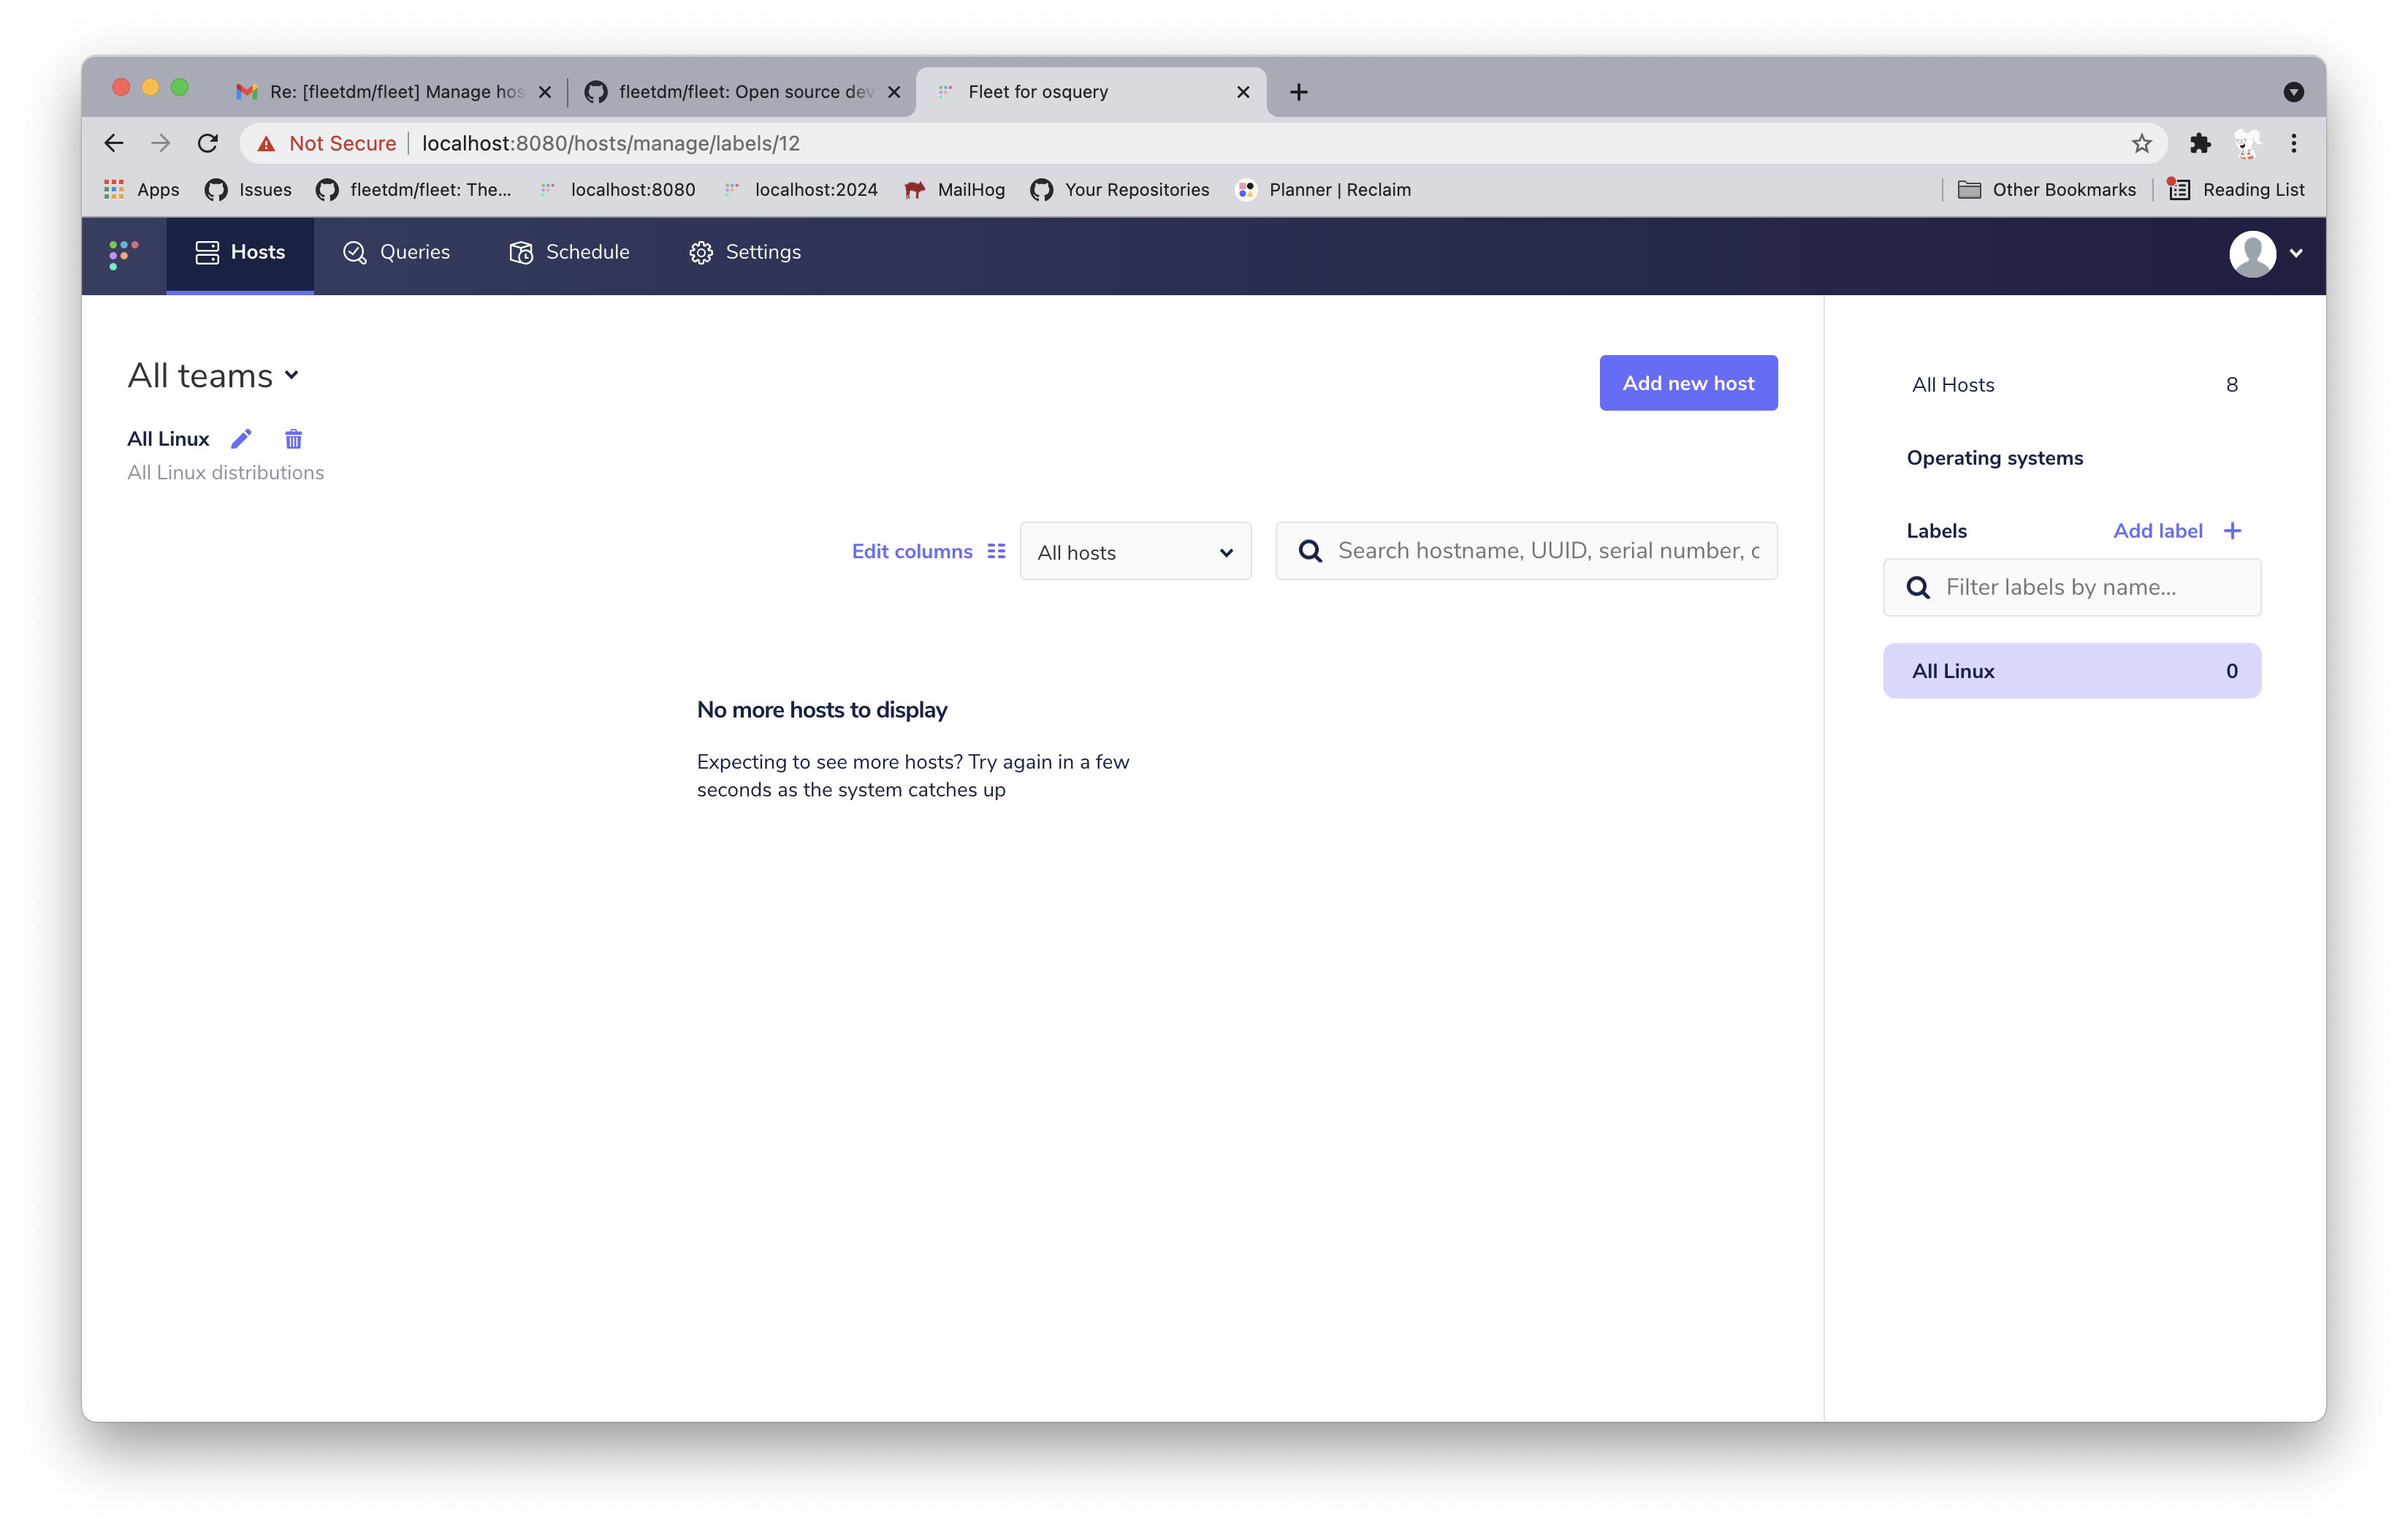This screenshot has width=2408, height=1530.
Task: Click the Settings gear icon
Action: tap(701, 252)
